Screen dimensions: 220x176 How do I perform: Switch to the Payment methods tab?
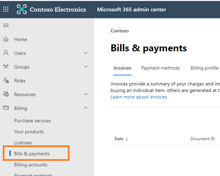point(160,68)
